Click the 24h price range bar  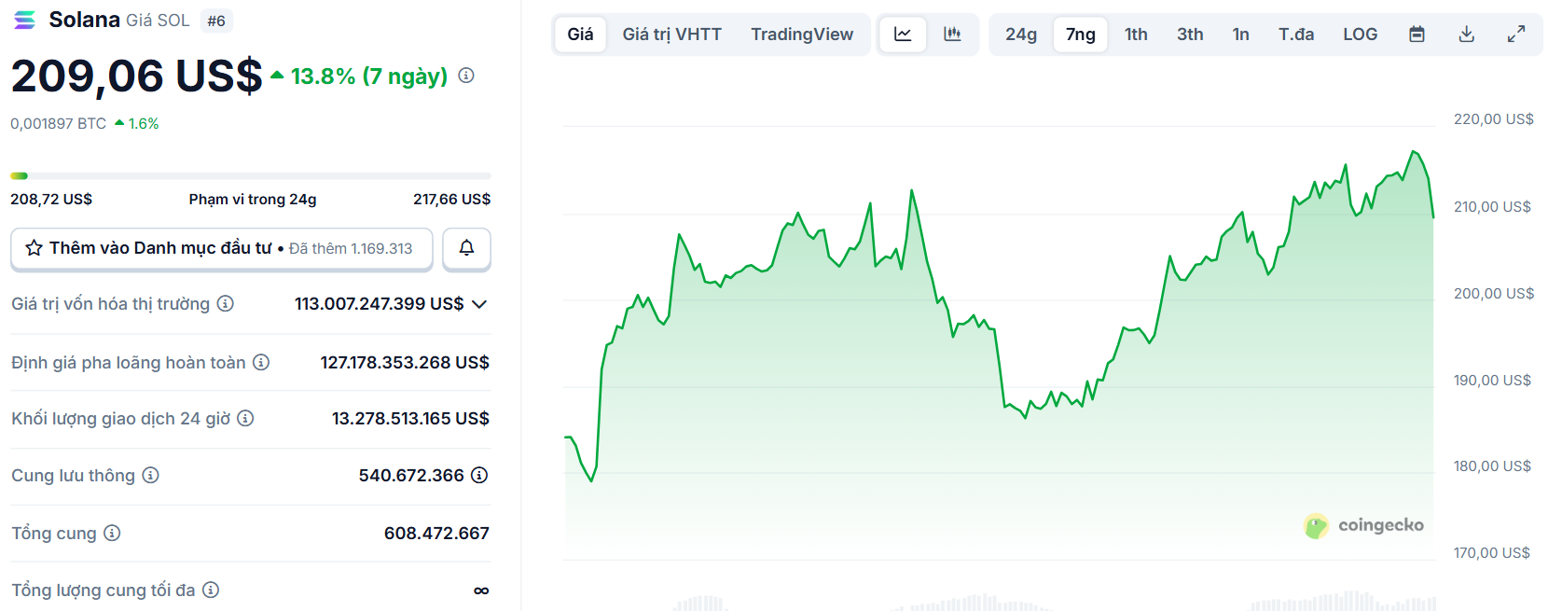click(250, 175)
